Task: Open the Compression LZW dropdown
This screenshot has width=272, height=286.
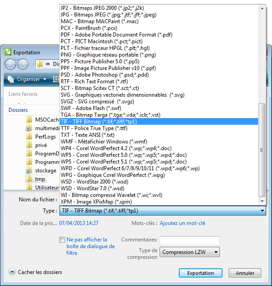Action: click(x=190, y=252)
